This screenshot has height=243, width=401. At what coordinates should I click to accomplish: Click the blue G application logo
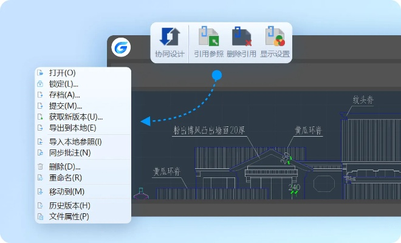tap(122, 47)
